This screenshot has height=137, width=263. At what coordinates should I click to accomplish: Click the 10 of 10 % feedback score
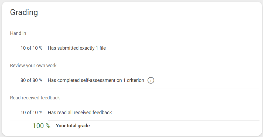pos(32,113)
